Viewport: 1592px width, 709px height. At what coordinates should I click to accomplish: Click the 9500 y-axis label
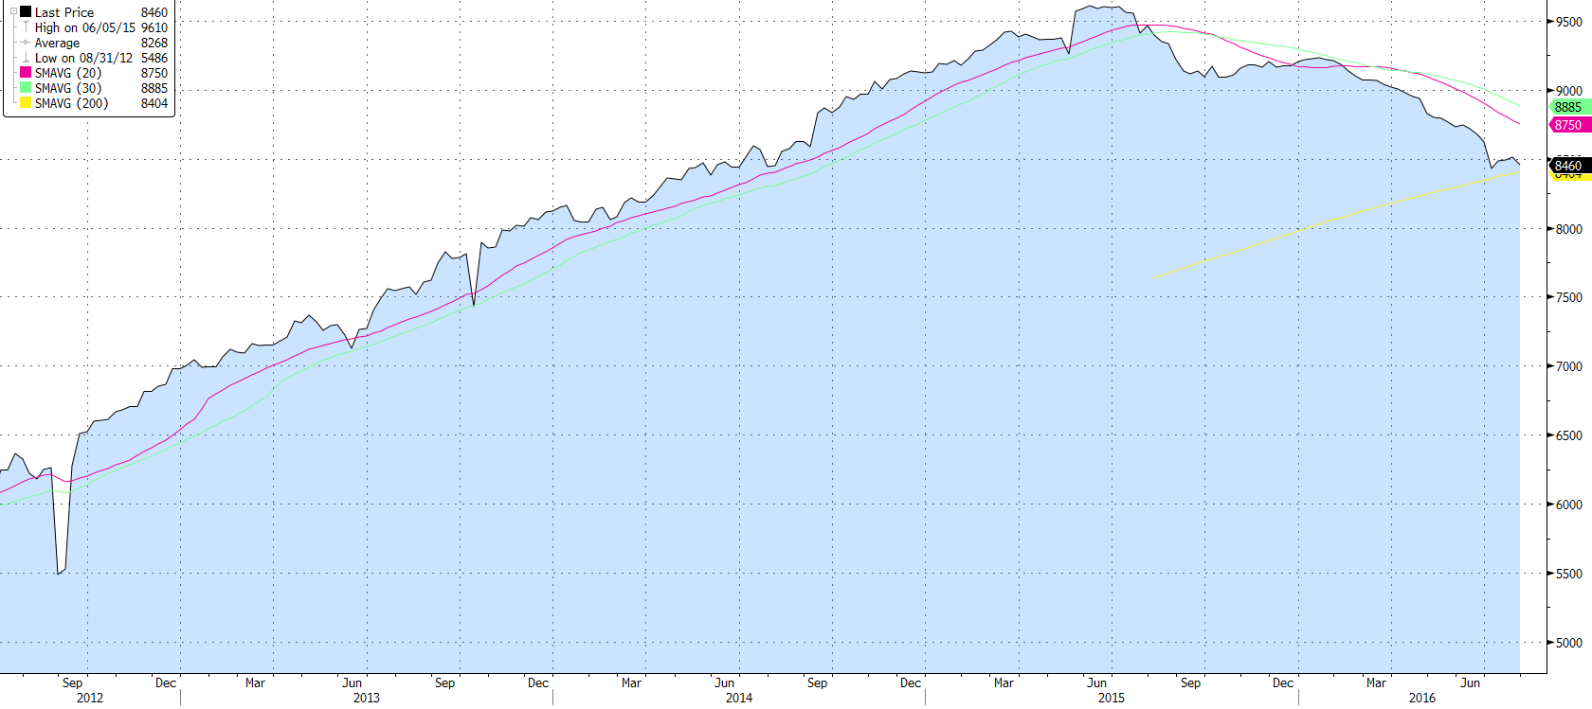(x=1569, y=22)
